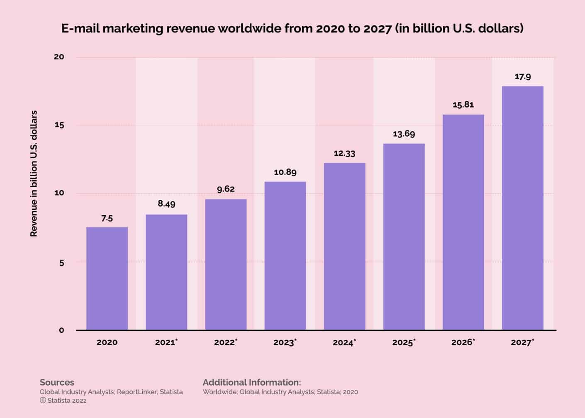
Task: Click the value label 12.33
Action: pos(344,153)
